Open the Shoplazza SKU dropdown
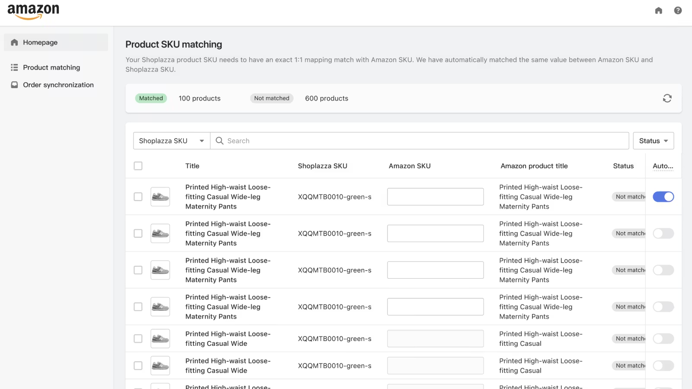Image resolution: width=692 pixels, height=389 pixels. [x=172, y=141]
